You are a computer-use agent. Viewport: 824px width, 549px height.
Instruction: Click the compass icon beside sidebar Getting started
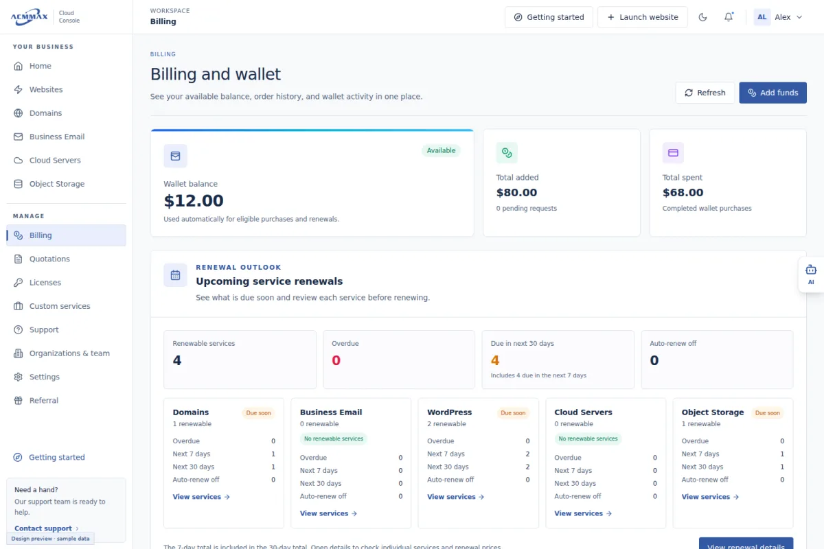click(18, 457)
